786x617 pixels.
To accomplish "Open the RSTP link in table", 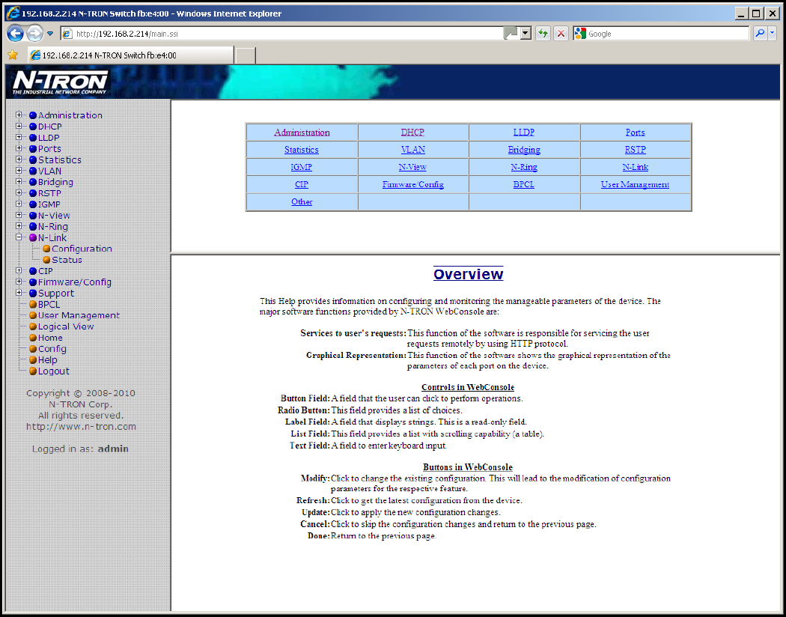I will coord(635,150).
